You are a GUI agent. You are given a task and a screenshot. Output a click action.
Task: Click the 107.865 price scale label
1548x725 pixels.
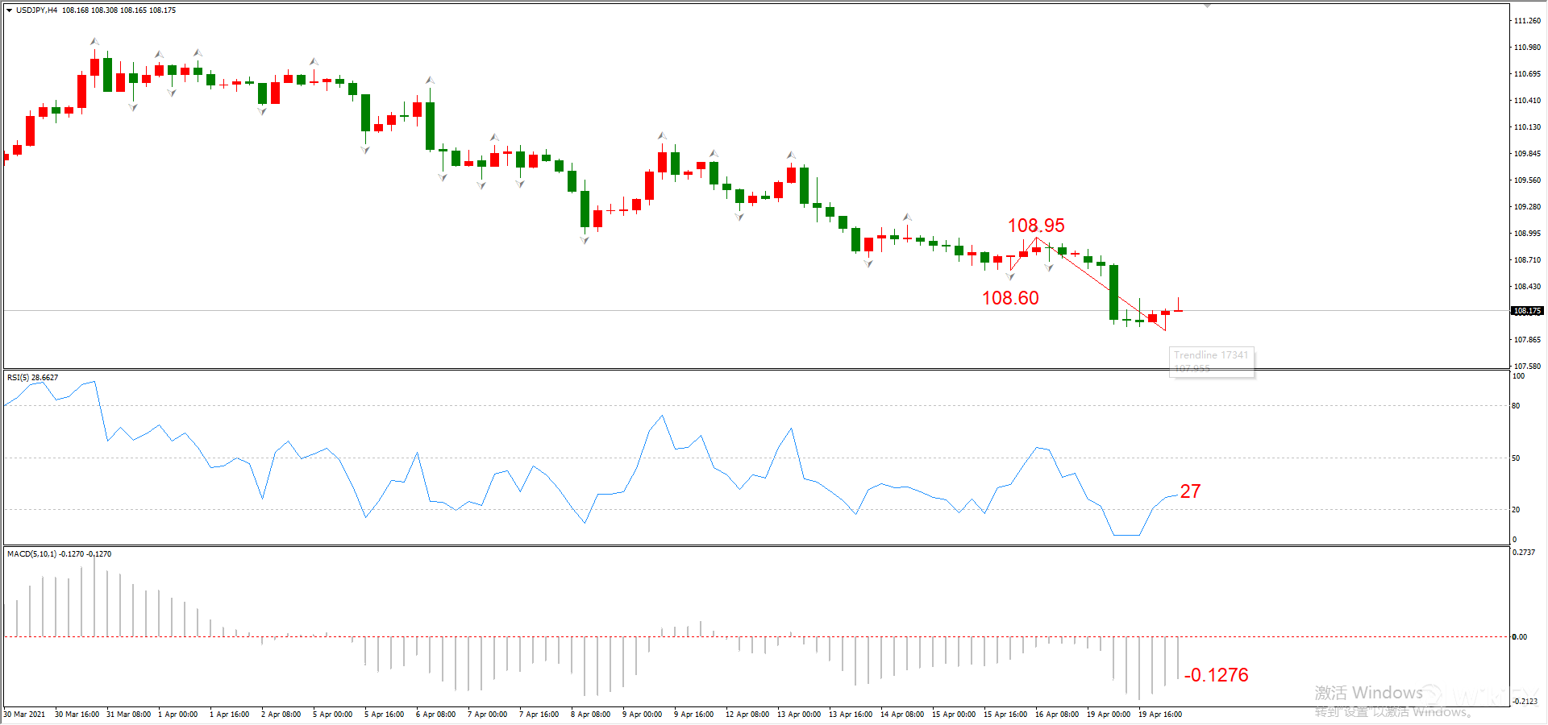[x=1526, y=340]
